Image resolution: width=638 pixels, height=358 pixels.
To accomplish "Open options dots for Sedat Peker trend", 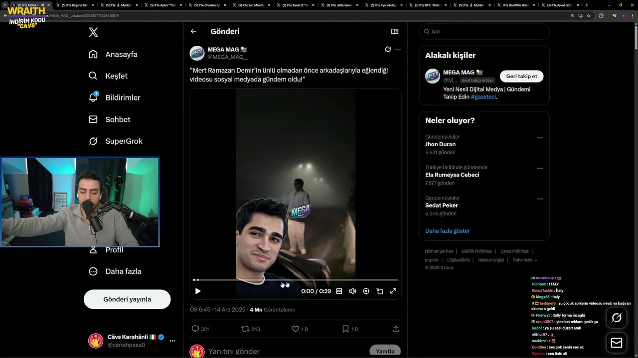I will (x=540, y=199).
